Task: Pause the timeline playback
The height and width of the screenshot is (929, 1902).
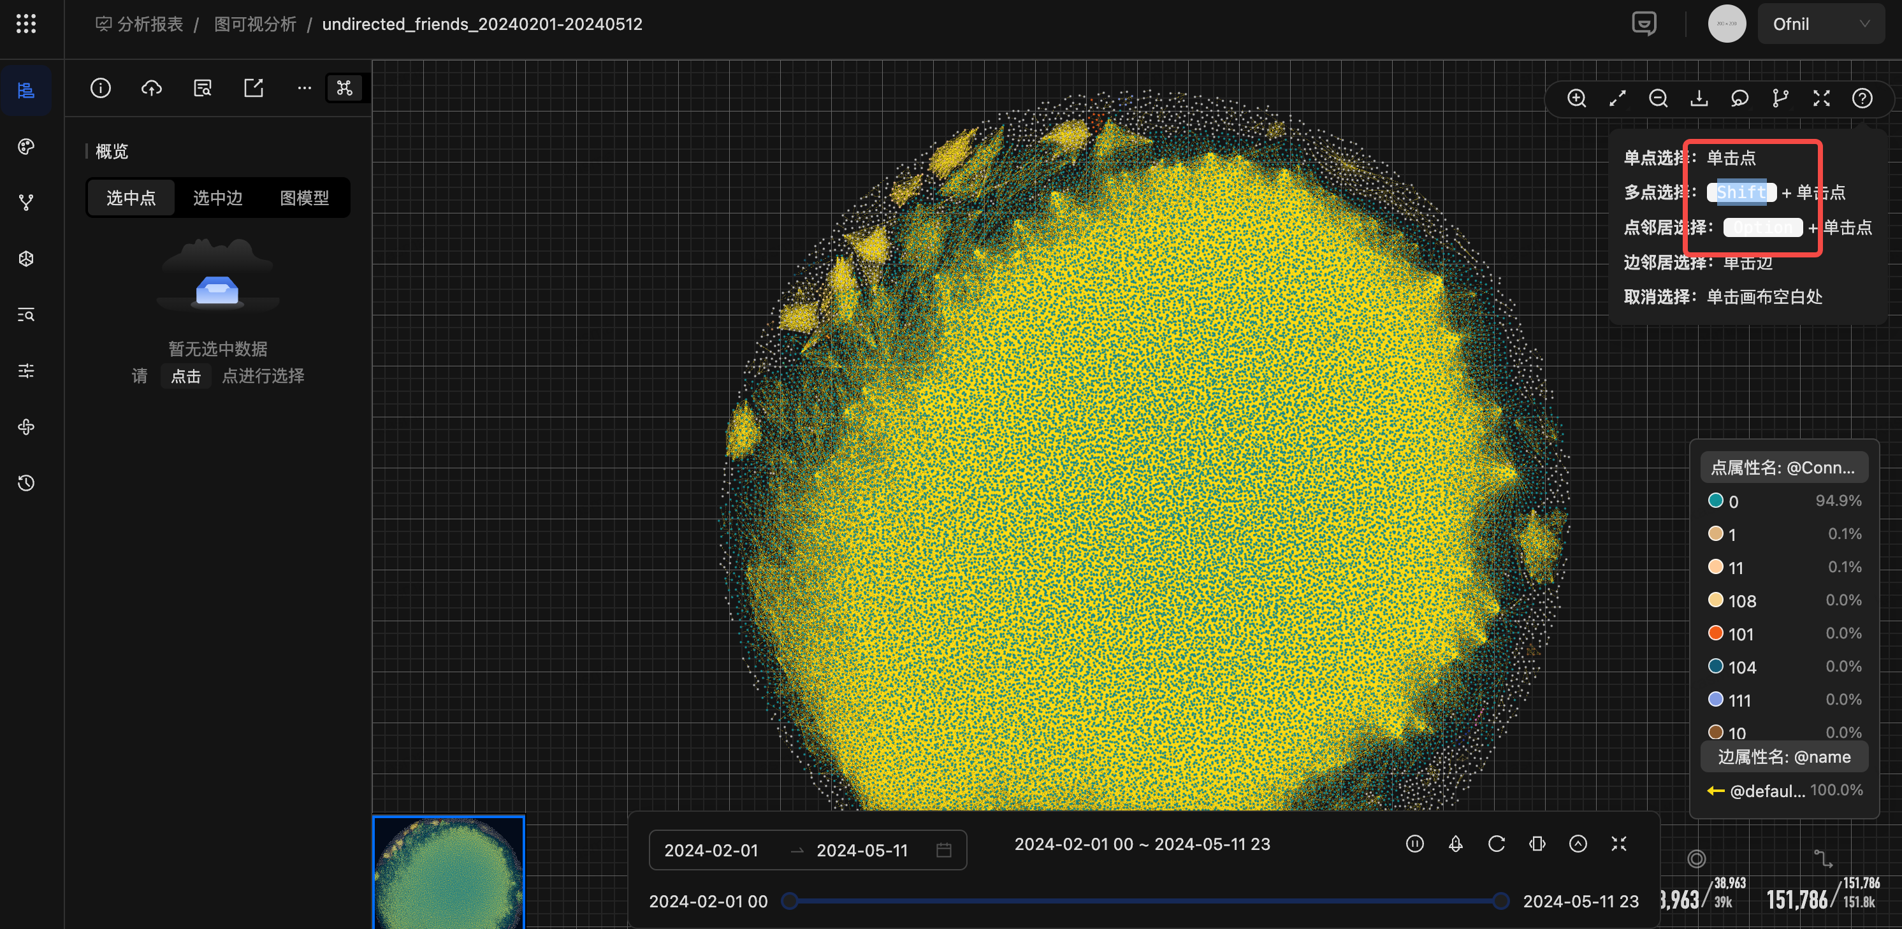Action: pyautogui.click(x=1414, y=844)
